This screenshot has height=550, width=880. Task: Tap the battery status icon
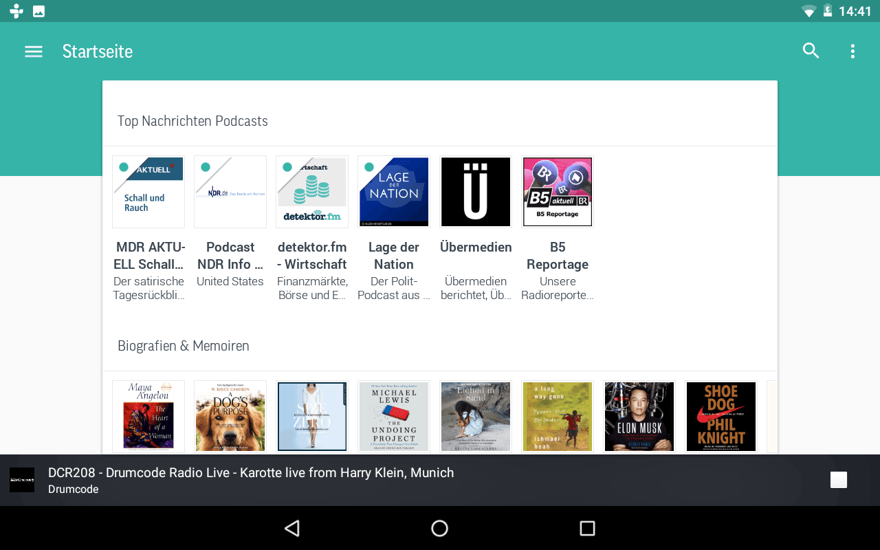pos(828,11)
